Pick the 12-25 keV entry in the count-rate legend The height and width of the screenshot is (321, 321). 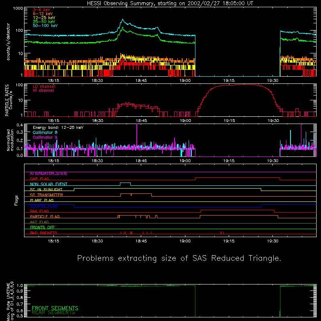[x=44, y=18]
